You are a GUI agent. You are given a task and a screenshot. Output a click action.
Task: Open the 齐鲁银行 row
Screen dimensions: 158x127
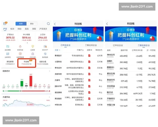131,100
